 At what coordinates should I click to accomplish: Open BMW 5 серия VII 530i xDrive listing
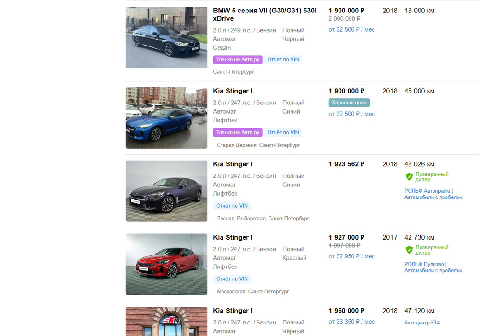click(x=265, y=14)
